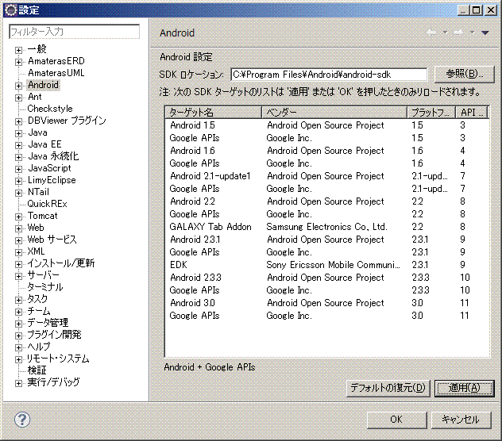
Task: Select プラグイン開発 in preferences tree
Action: [54, 334]
